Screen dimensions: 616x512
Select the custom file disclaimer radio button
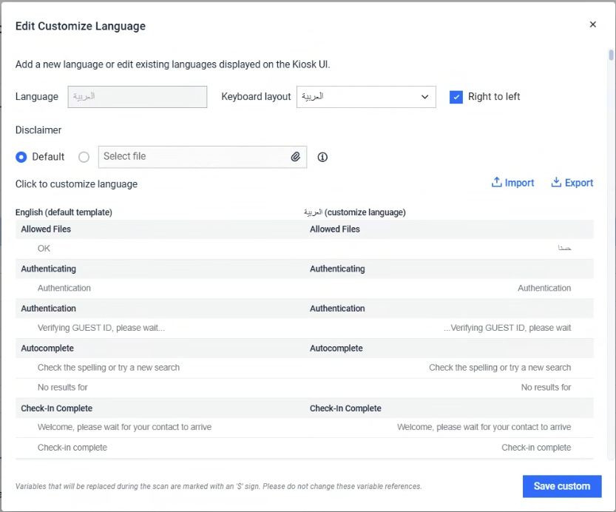[x=84, y=157]
